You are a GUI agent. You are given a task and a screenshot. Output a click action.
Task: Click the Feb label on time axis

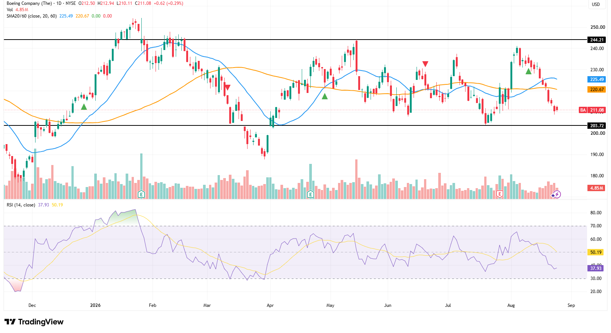coord(153,305)
